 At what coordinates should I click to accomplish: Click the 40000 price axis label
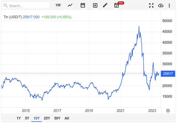click(x=167, y=42)
